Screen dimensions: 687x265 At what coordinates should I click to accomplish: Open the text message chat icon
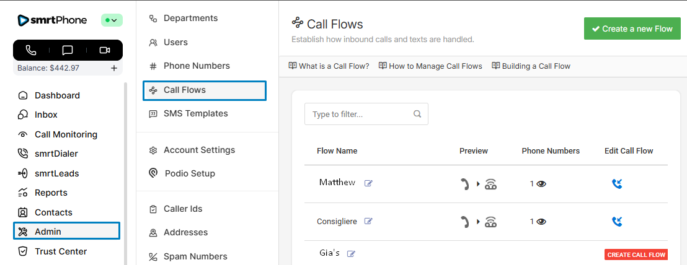coord(68,50)
